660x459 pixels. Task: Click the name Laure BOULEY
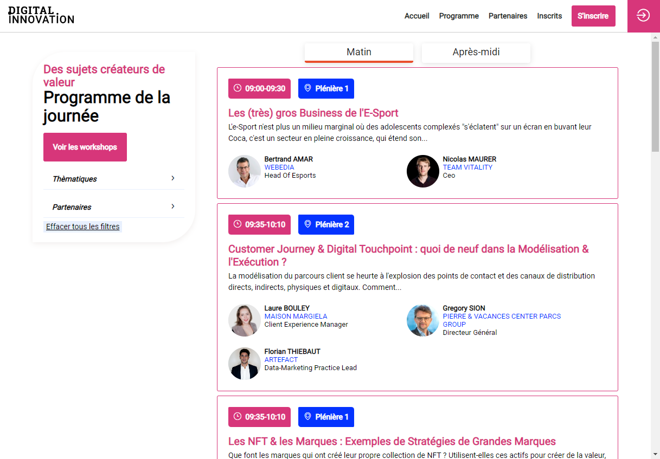[x=287, y=308]
